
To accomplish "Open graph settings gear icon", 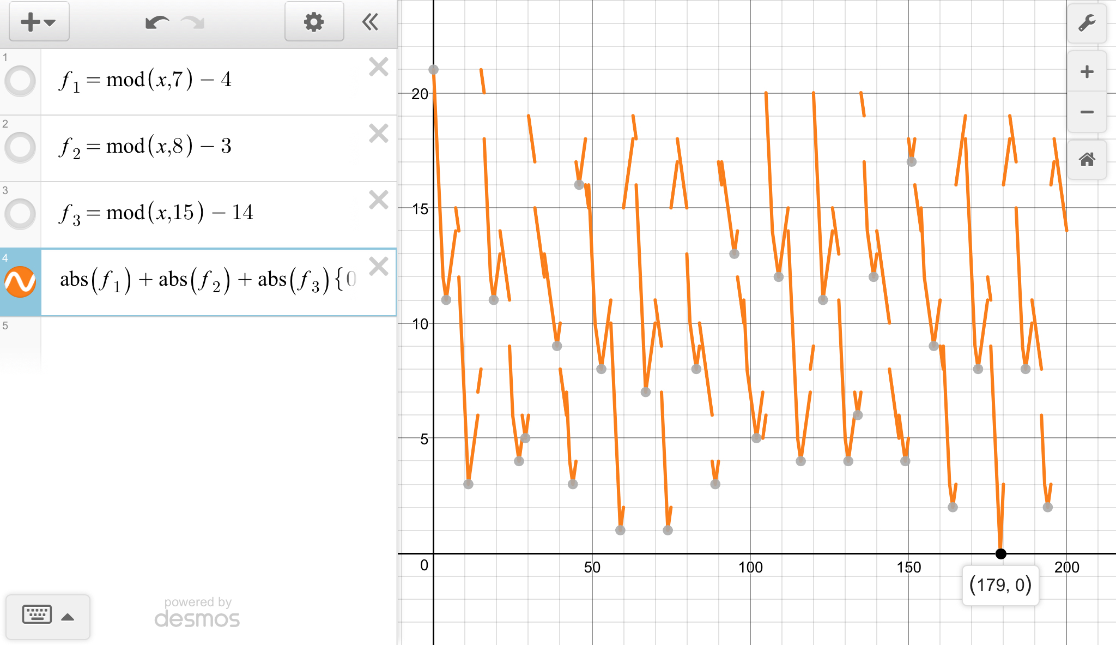I will click(x=314, y=22).
